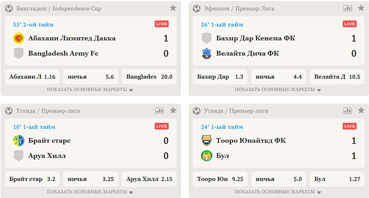This screenshot has height=198, width=369.
Task: Expand main markets for Абахани match
Action: [90, 89]
